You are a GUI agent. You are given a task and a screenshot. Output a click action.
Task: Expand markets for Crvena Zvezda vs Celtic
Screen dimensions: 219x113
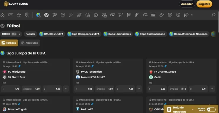pos(212,89)
